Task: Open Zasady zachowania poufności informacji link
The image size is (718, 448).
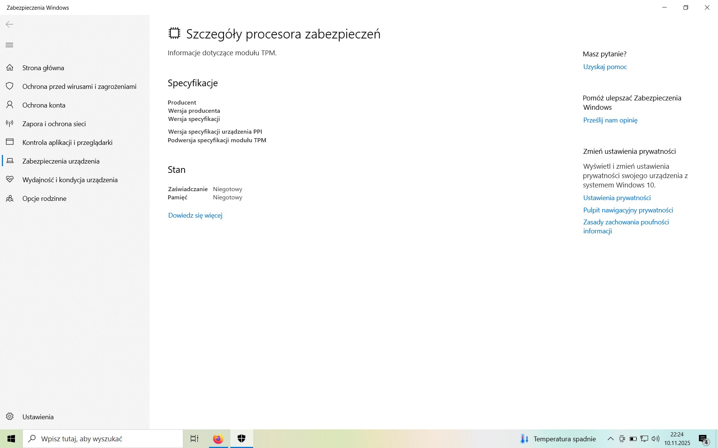Action: click(x=626, y=226)
